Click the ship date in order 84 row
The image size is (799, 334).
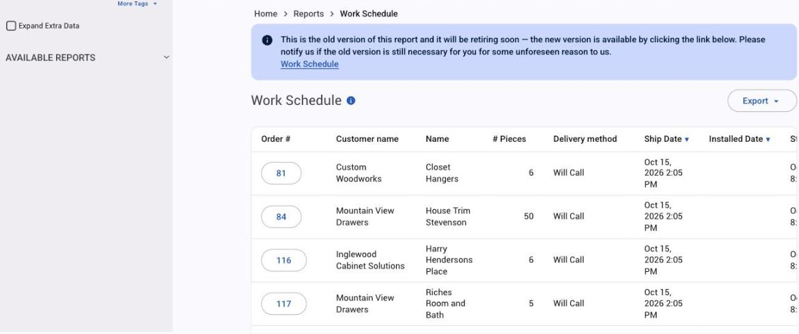pos(663,217)
